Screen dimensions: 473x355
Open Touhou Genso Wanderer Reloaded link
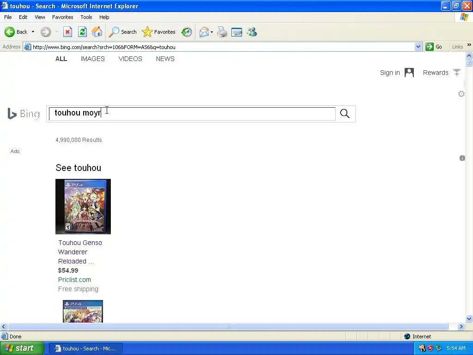pyautogui.click(x=80, y=252)
